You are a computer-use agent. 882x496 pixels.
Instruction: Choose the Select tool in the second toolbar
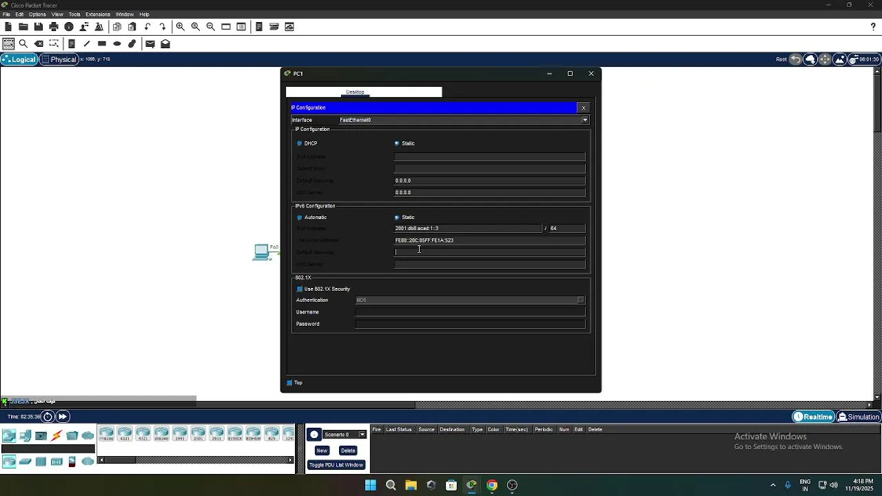pyautogui.click(x=8, y=43)
